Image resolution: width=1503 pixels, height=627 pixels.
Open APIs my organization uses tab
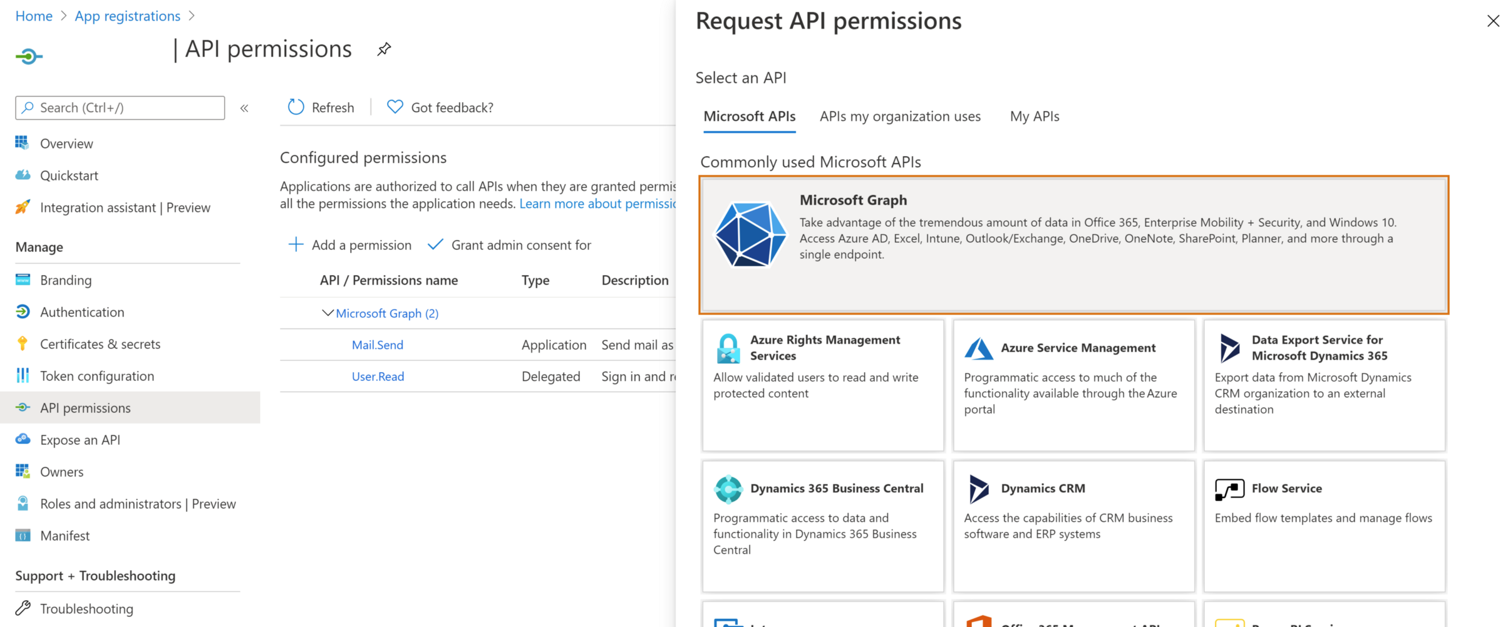tap(900, 117)
